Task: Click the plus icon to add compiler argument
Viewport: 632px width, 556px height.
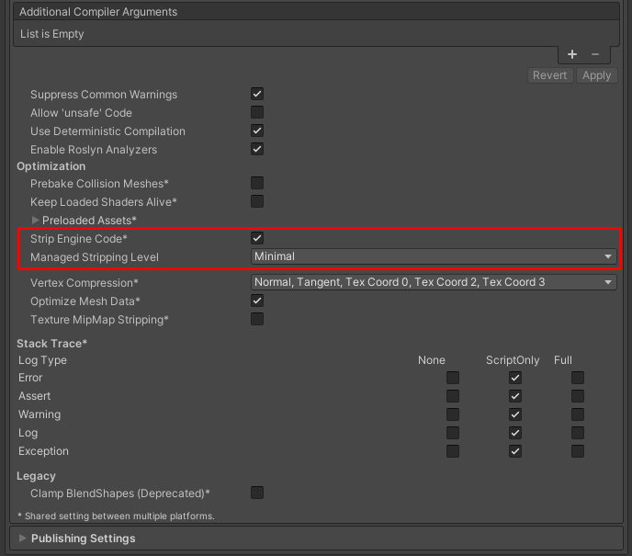Action: [x=572, y=54]
